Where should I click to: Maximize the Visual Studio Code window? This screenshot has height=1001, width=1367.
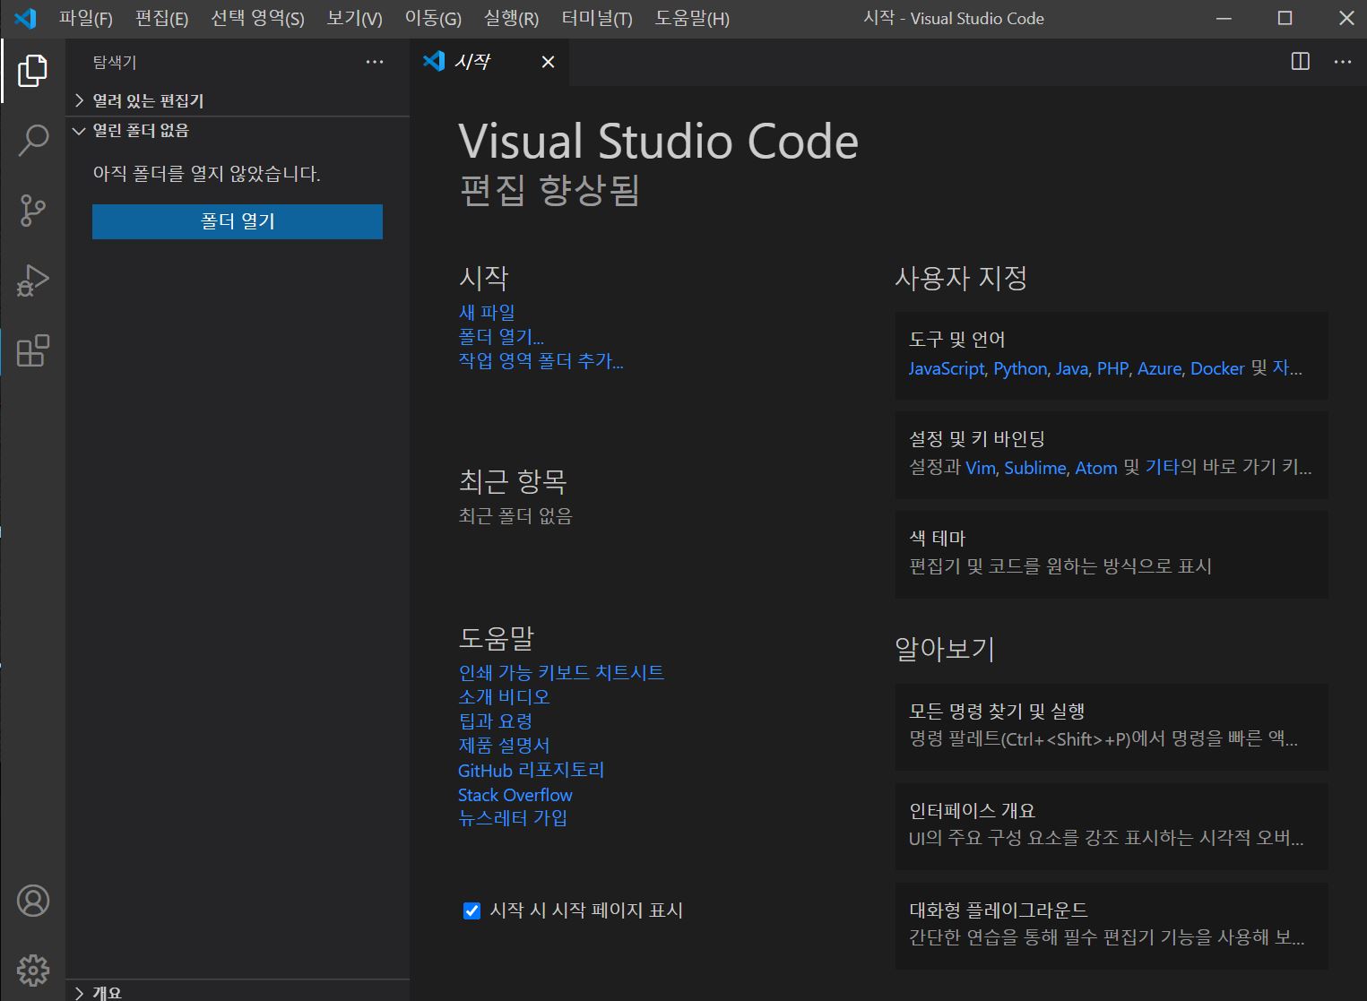pos(1285,18)
